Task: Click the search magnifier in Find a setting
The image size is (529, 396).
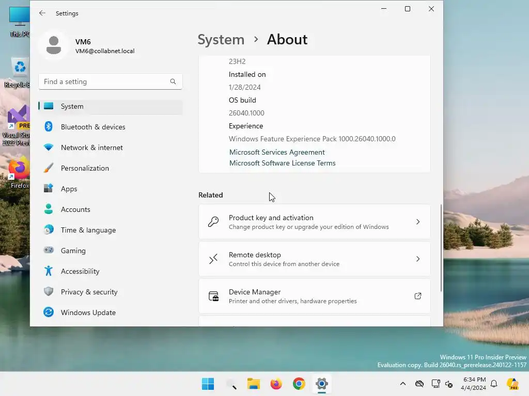Action: pyautogui.click(x=173, y=81)
